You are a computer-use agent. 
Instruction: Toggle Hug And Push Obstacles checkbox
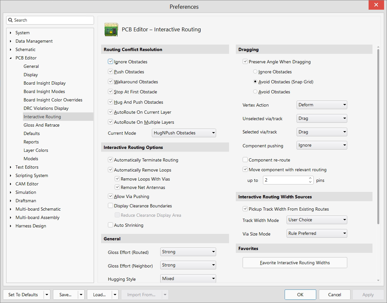110,102
